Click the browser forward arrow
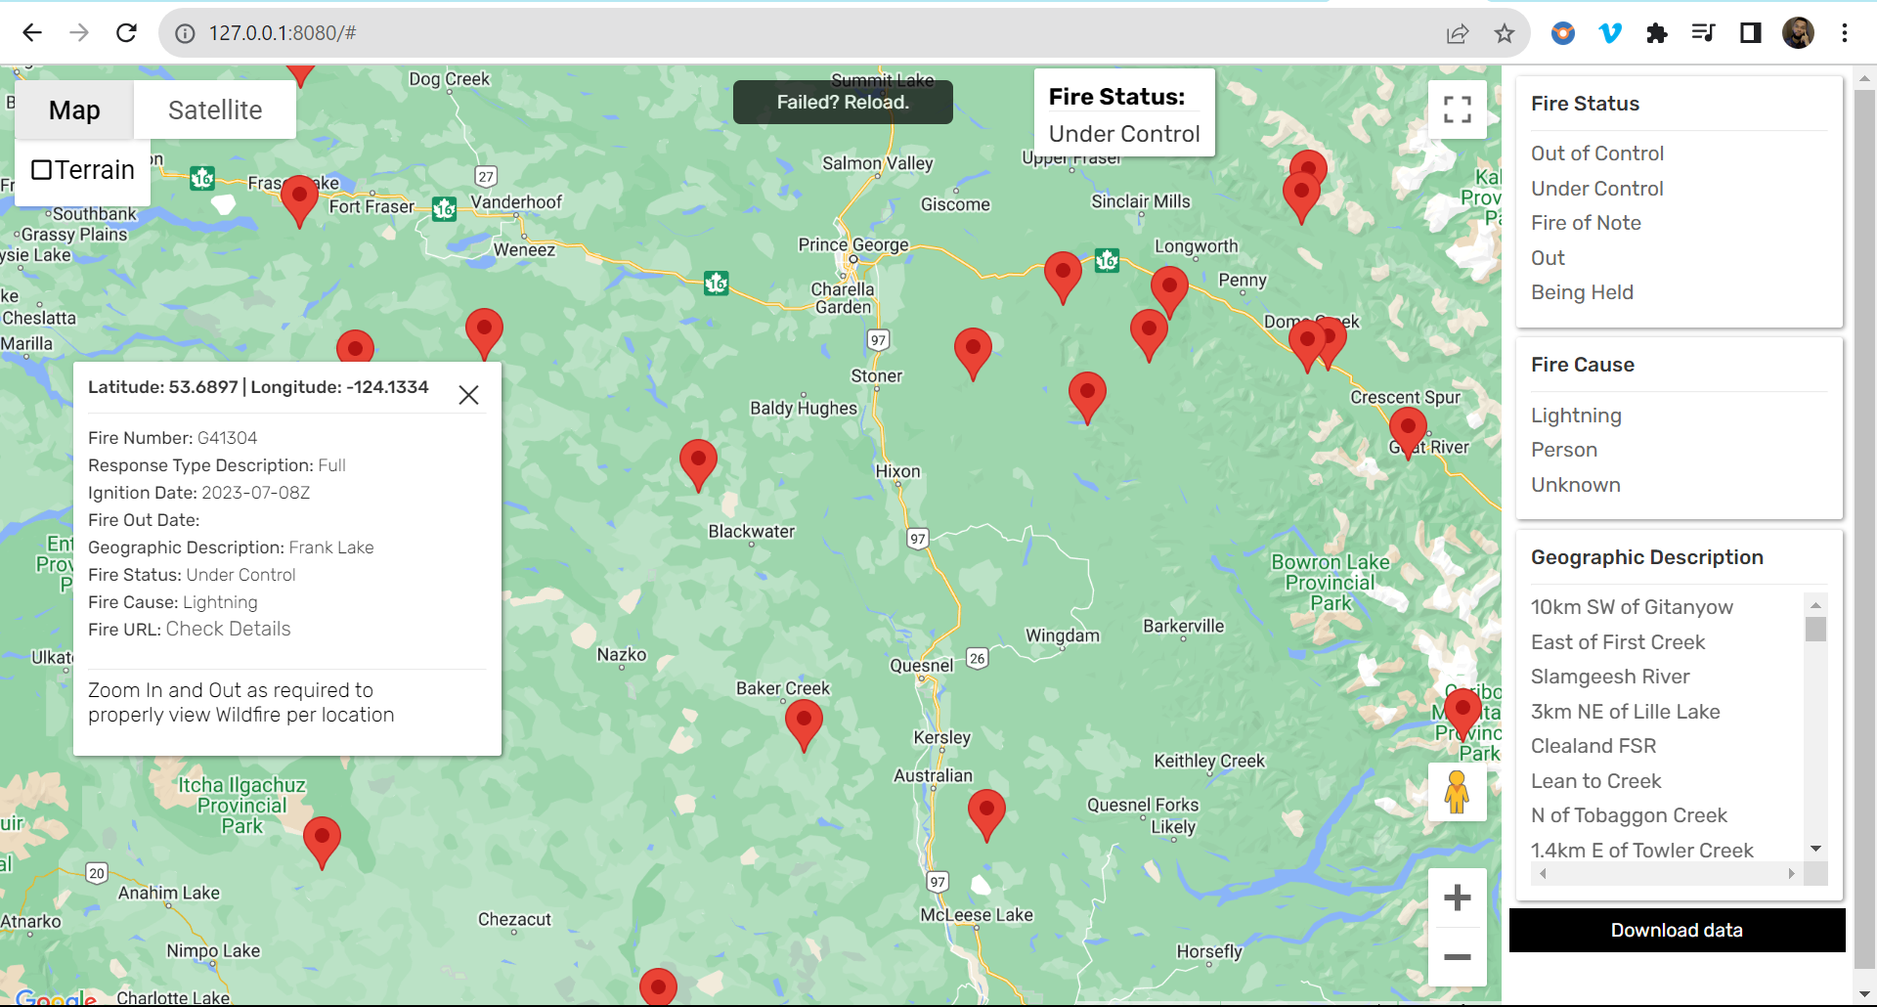 pos(79,33)
